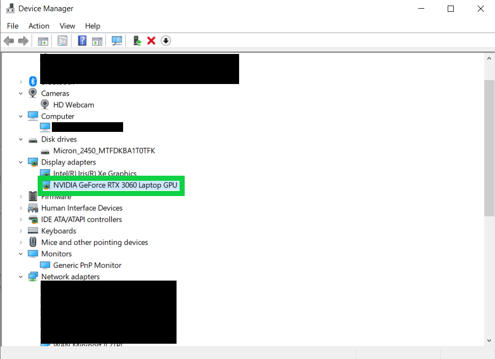Expand Human Interface Devices category
The width and height of the screenshot is (495, 359).
21,208
